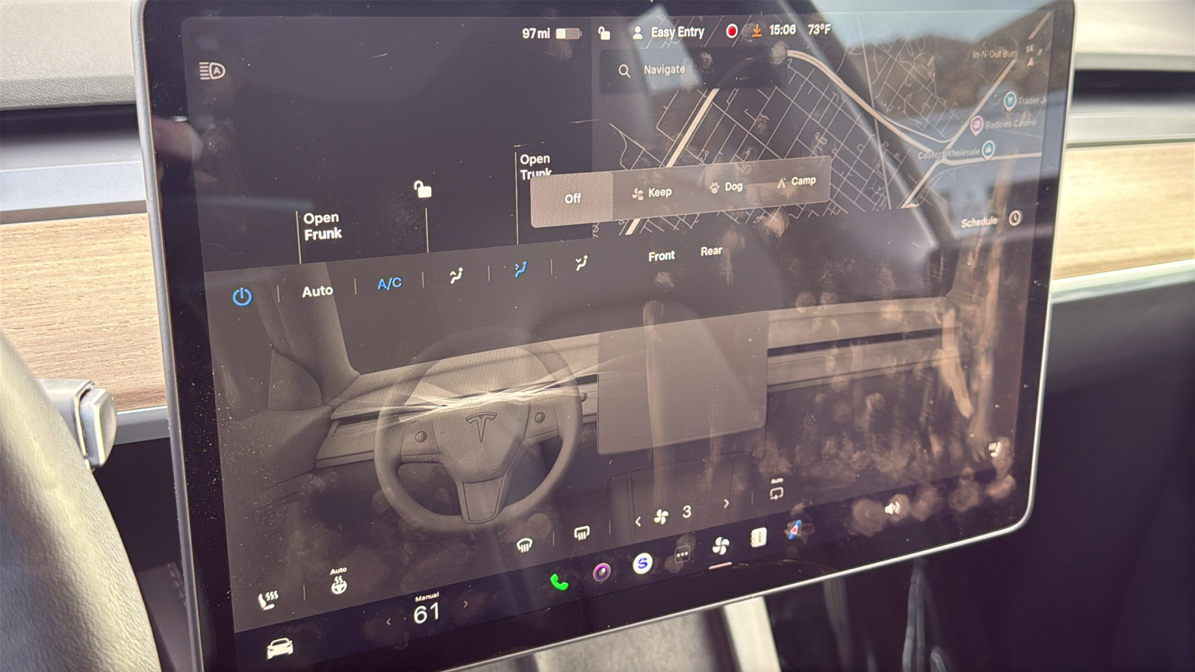Tap Open Trunk
The image size is (1195, 672).
pyautogui.click(x=536, y=164)
